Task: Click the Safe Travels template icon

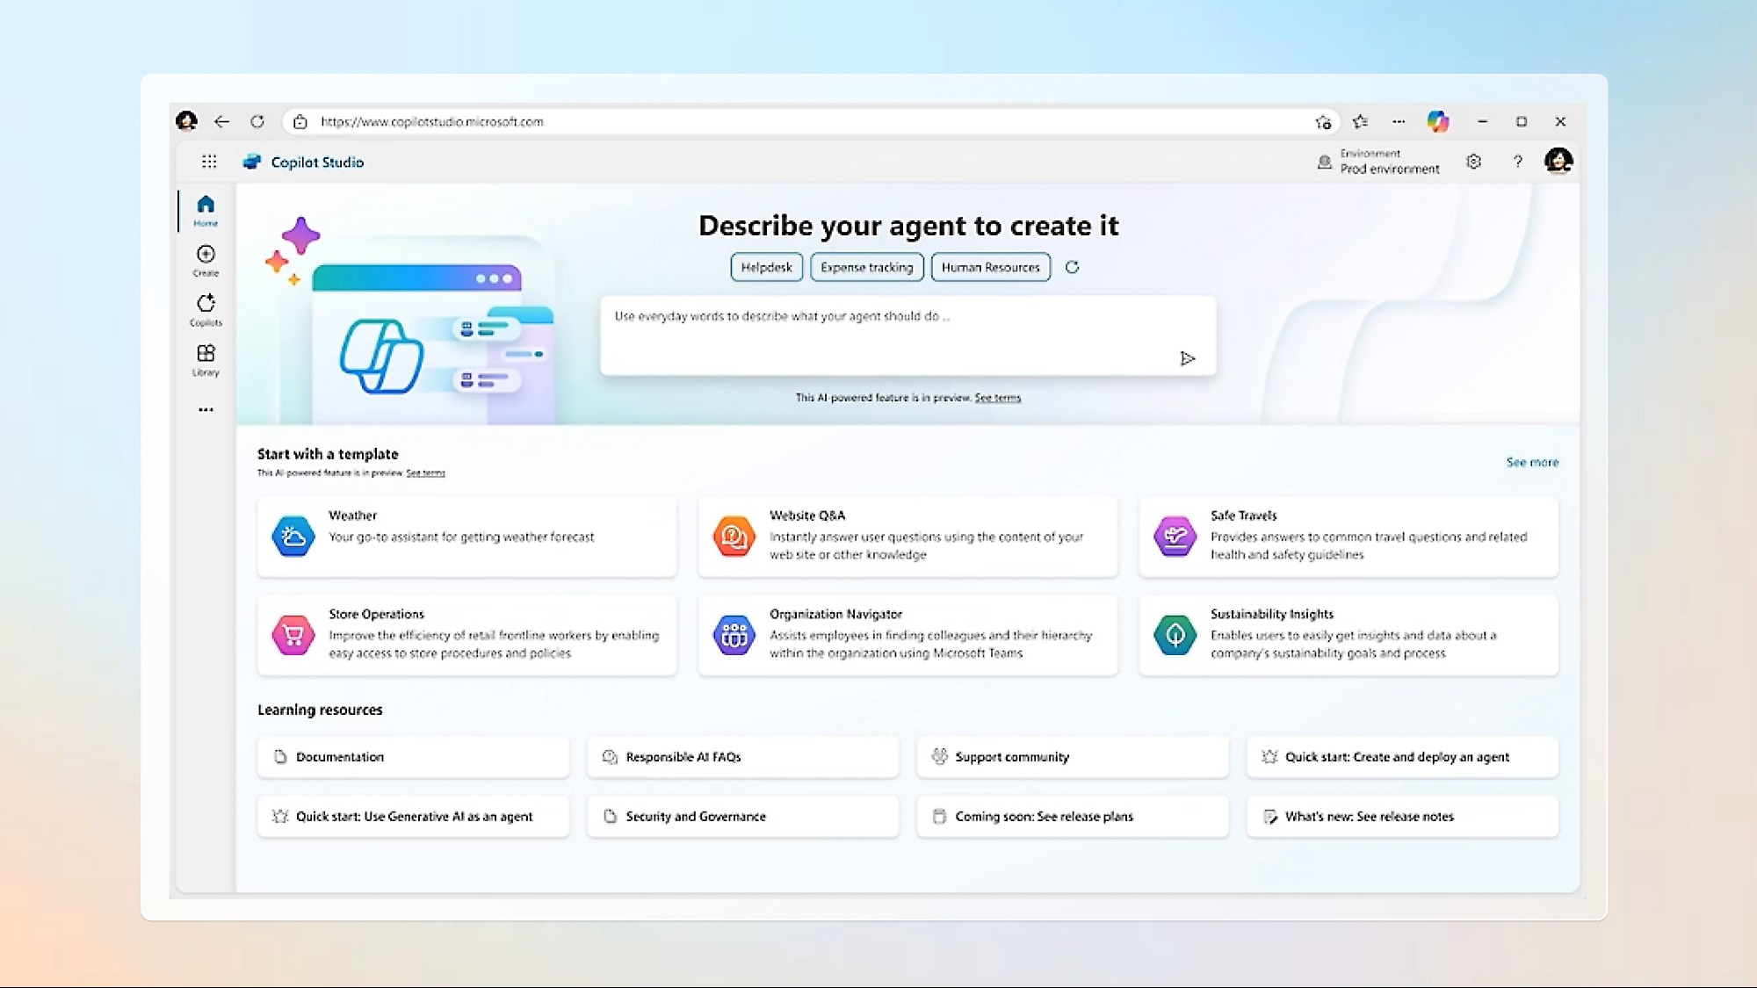Action: [x=1175, y=536]
